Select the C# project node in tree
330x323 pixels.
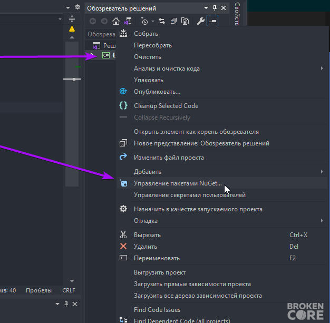tap(106, 55)
